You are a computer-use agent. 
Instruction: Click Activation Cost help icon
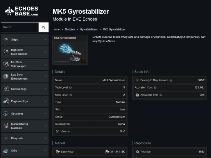[x=155, y=88]
